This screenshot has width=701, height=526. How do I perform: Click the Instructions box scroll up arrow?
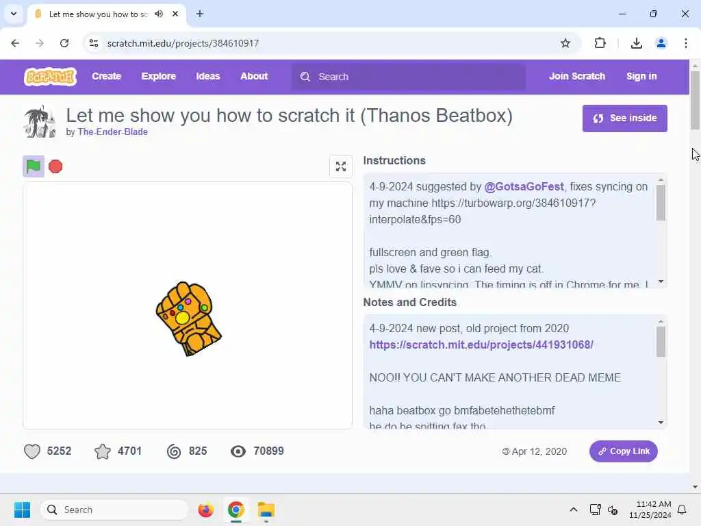(661, 180)
